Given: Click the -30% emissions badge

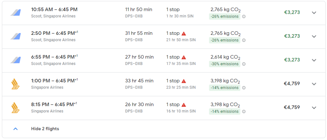Looking at the screenshot, I should 224,64.
